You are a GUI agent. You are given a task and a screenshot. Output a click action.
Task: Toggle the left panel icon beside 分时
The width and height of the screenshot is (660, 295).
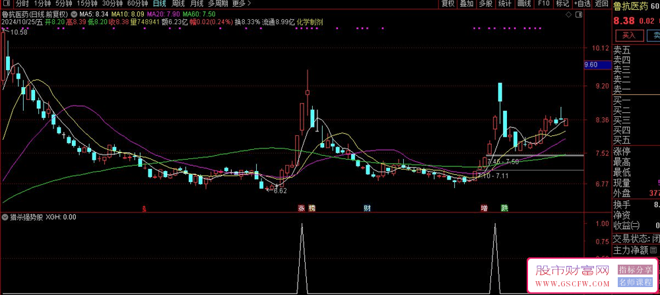coord(7,4)
